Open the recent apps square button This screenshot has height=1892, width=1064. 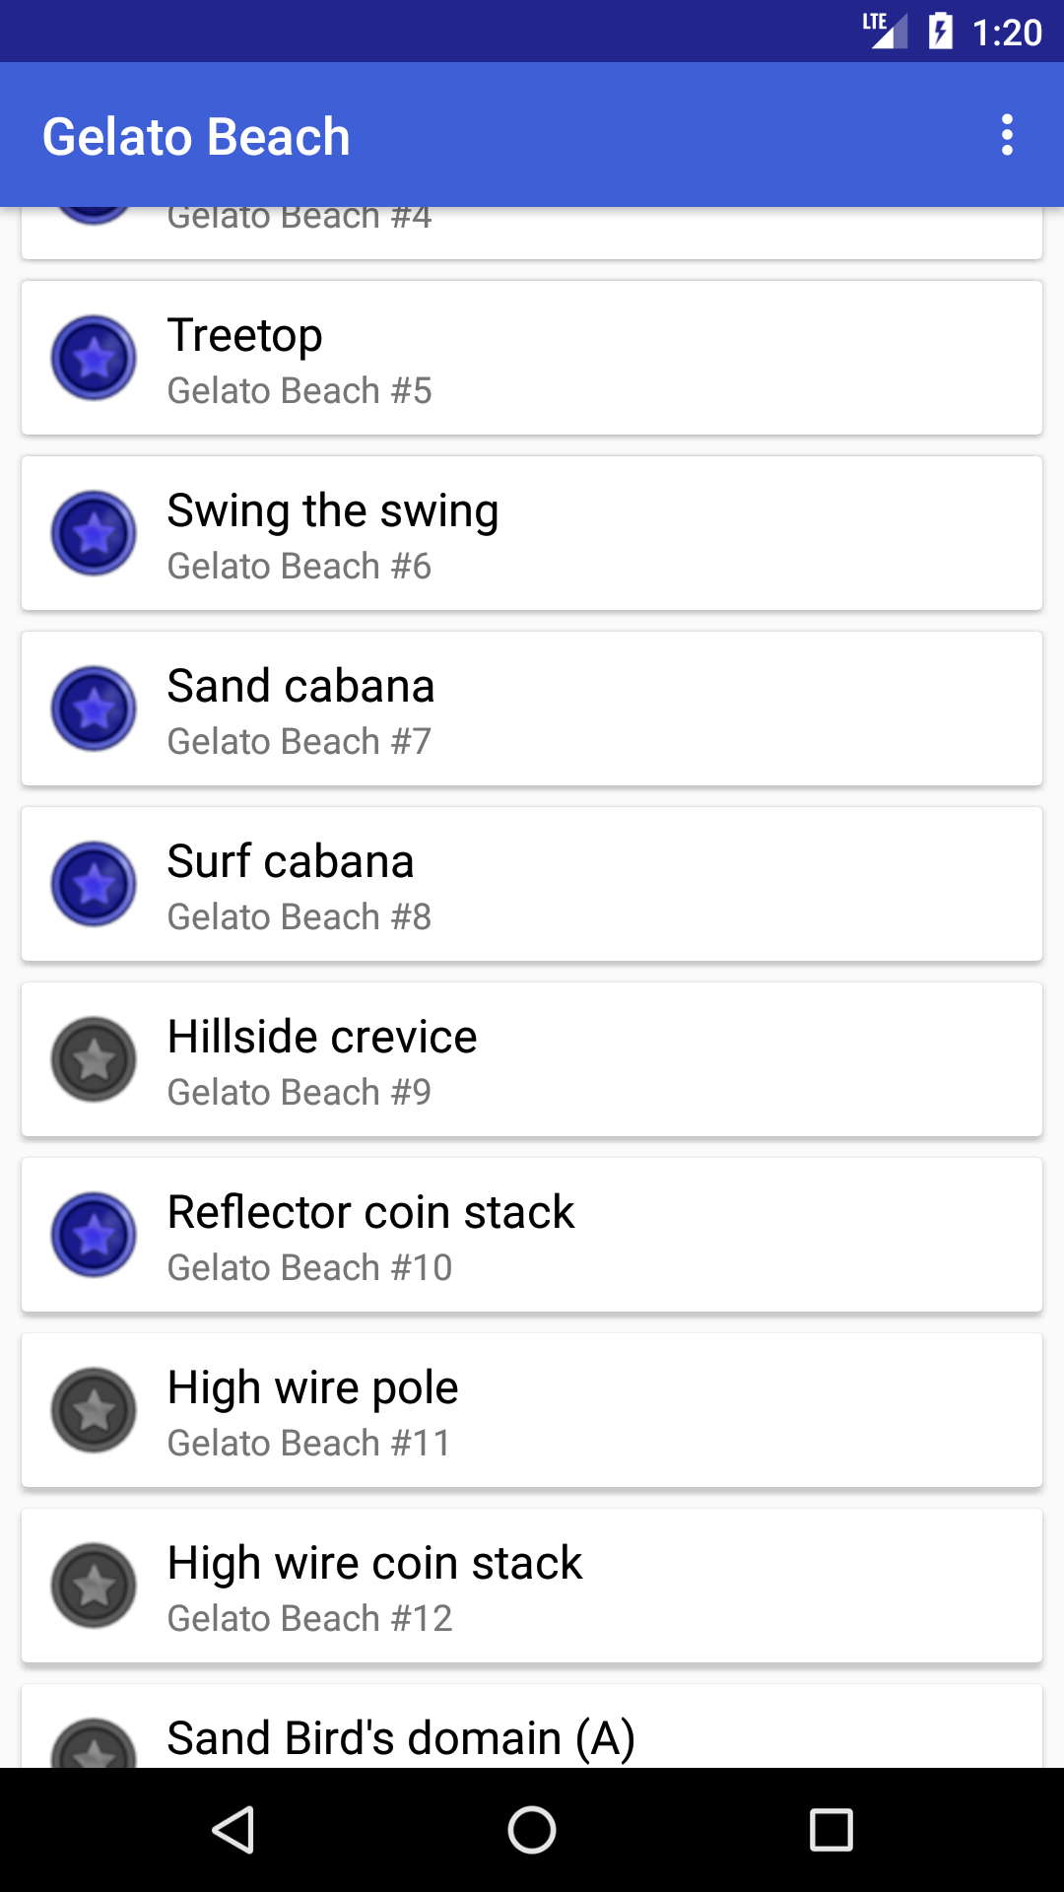[x=831, y=1830]
